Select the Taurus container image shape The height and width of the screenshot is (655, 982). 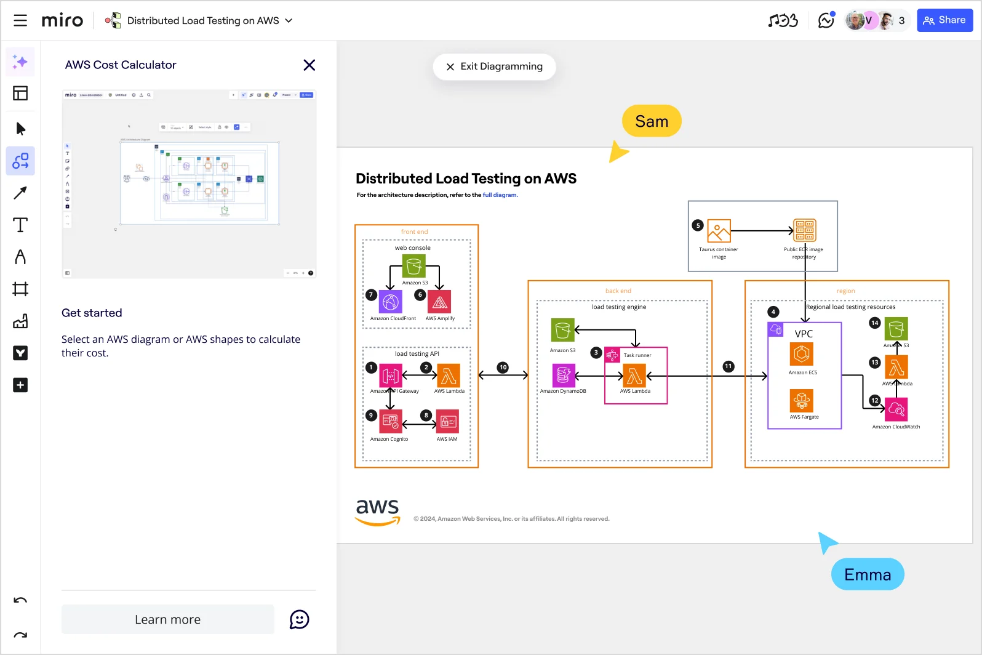point(719,231)
